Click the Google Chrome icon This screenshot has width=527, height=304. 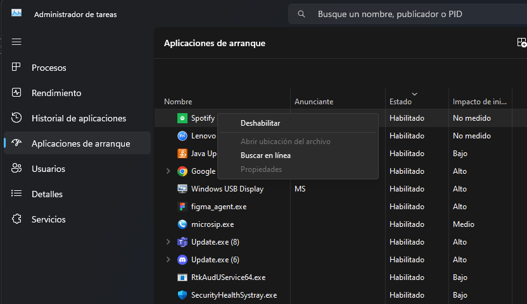[x=182, y=171]
